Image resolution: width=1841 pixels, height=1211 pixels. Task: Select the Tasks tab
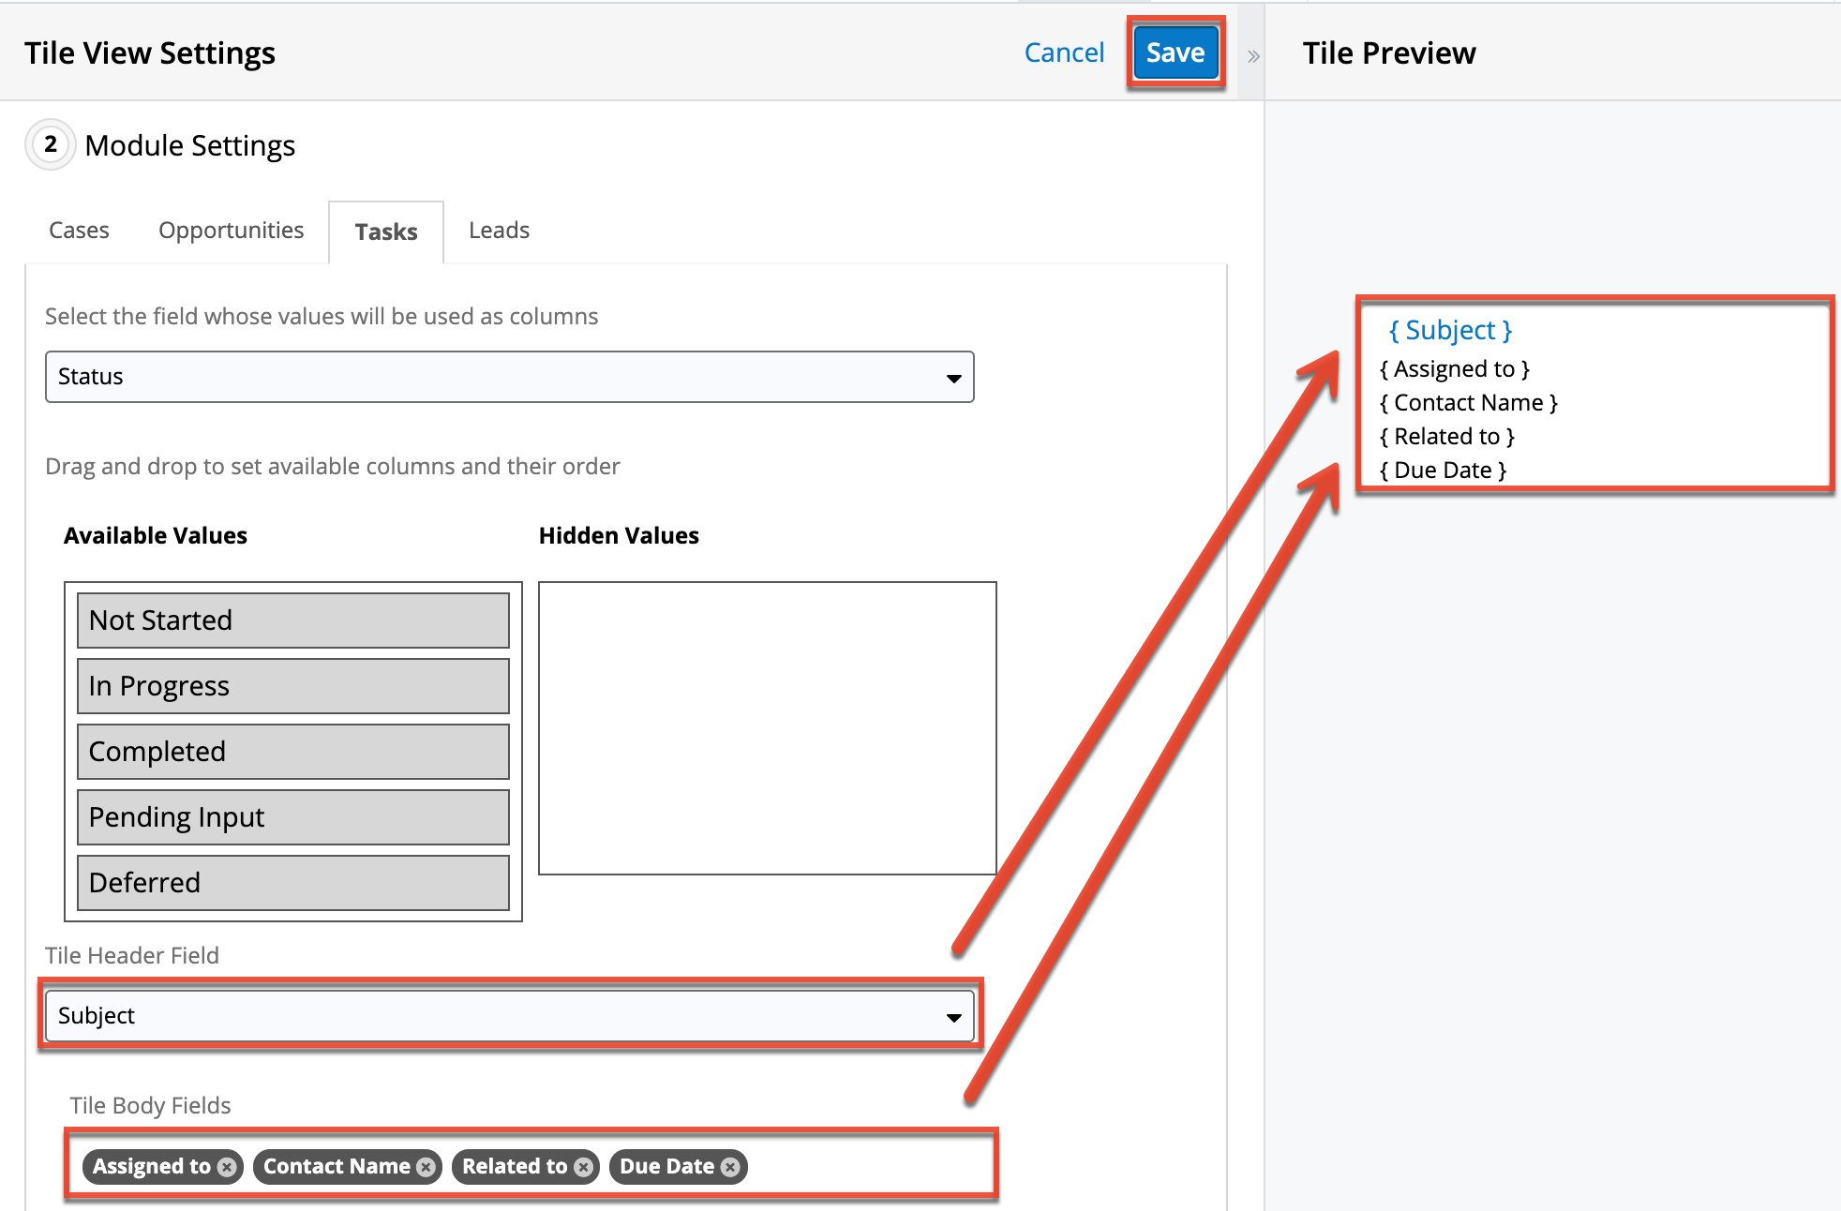385,232
